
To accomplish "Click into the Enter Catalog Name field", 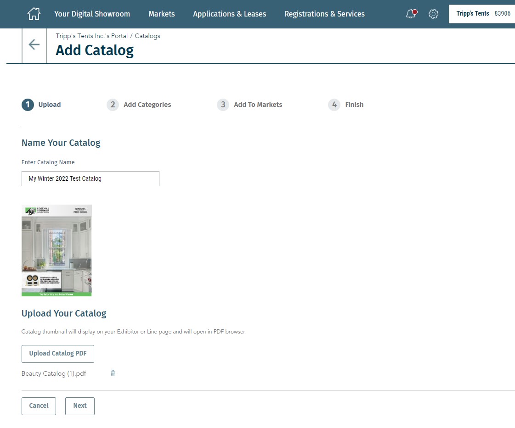I will pos(90,178).
